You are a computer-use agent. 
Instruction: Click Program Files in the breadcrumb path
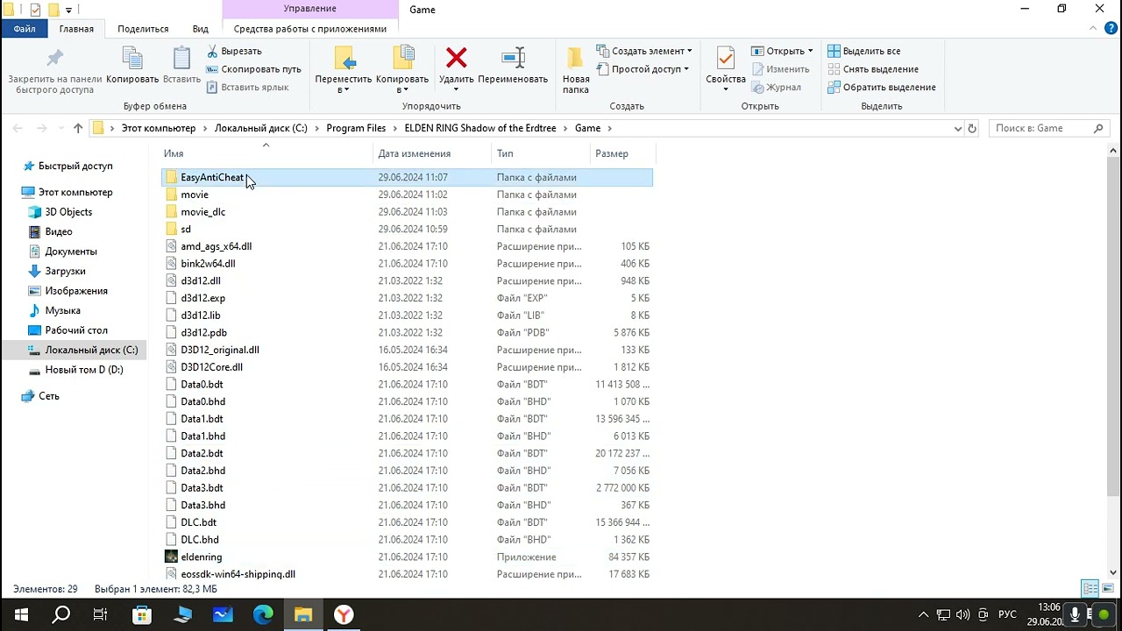coord(355,128)
